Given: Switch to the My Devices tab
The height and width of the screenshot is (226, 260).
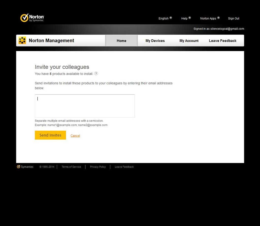Looking at the screenshot, I should [155, 41].
